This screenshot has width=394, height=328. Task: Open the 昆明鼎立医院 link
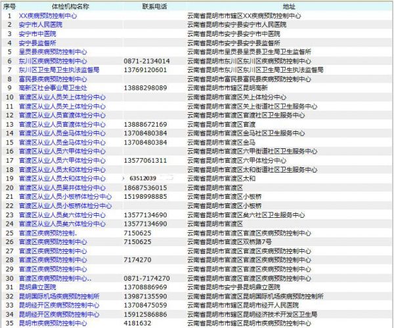[x=37, y=287]
